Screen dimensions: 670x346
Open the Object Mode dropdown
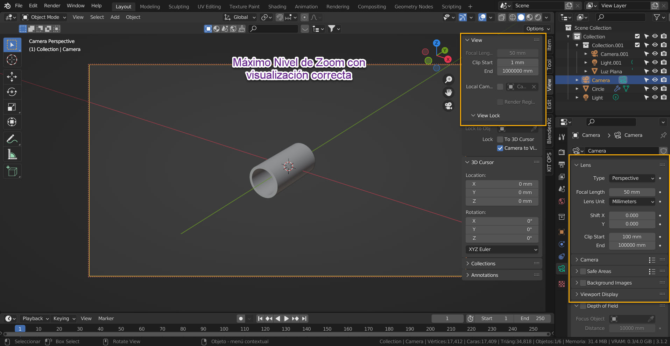pos(44,17)
